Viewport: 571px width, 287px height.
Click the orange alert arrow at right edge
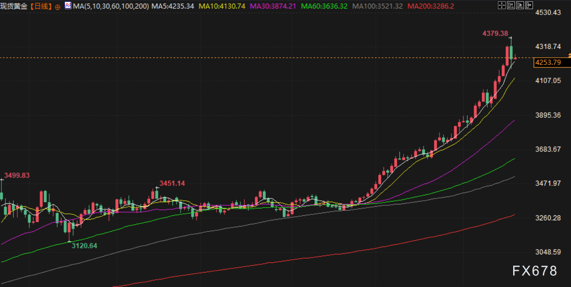(x=569, y=55)
